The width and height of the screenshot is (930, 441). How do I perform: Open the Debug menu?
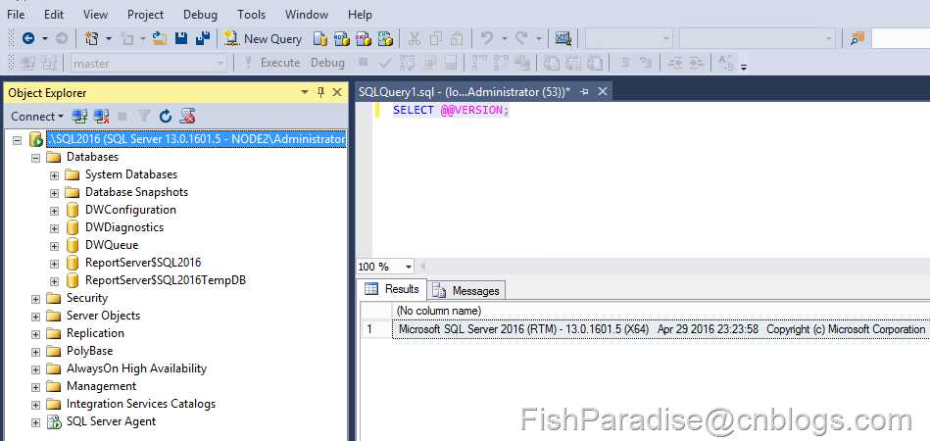click(x=201, y=15)
